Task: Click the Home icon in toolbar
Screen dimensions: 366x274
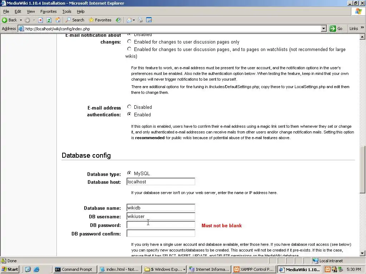Action: [x=58, y=20]
